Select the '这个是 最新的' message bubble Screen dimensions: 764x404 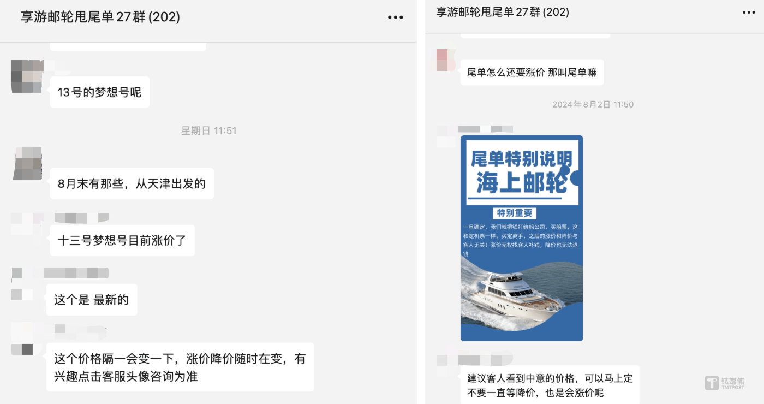pyautogui.click(x=92, y=299)
